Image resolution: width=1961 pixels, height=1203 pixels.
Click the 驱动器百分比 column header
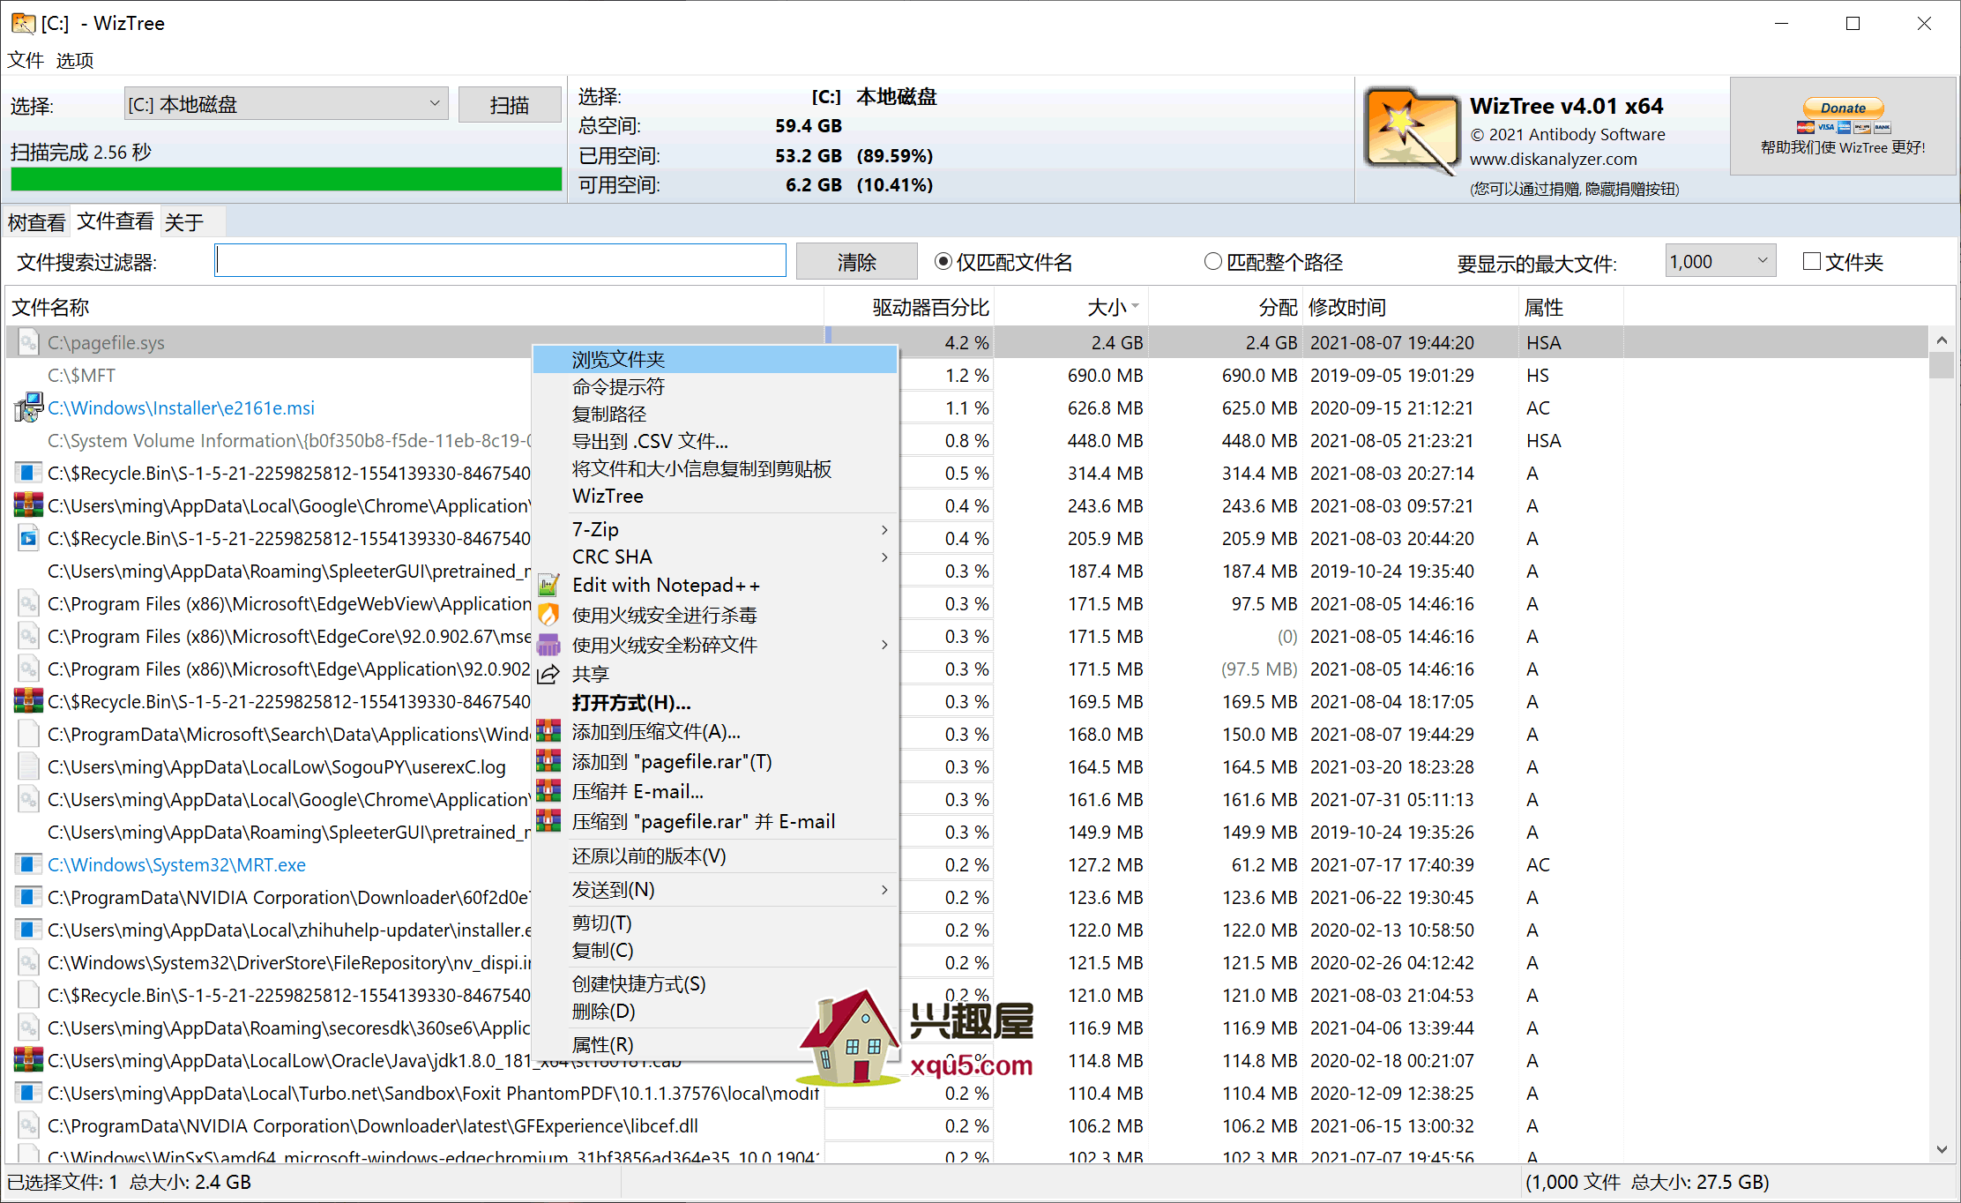[909, 307]
